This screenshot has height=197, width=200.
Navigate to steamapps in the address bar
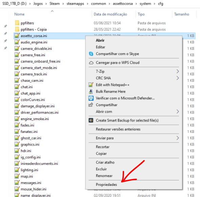point(75,4)
